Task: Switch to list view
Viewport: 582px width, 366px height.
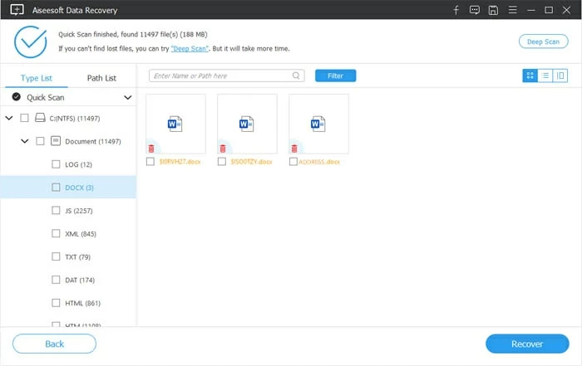Action: [x=545, y=76]
